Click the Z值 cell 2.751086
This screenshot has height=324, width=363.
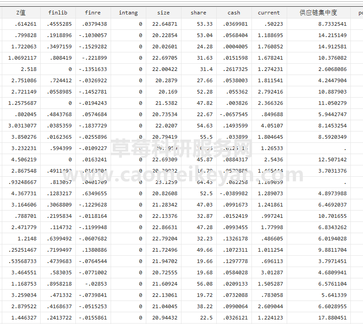(21, 80)
